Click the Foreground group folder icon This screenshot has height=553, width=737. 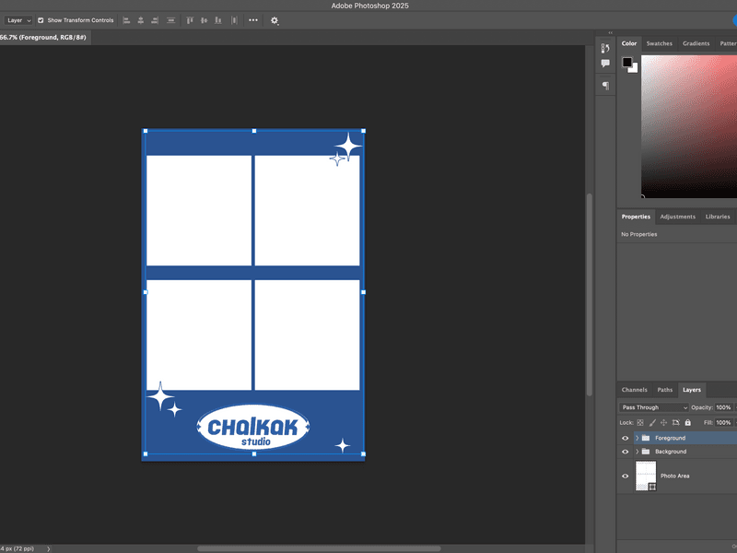click(646, 438)
